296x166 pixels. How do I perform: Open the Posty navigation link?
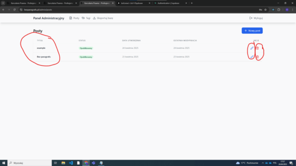(74, 18)
